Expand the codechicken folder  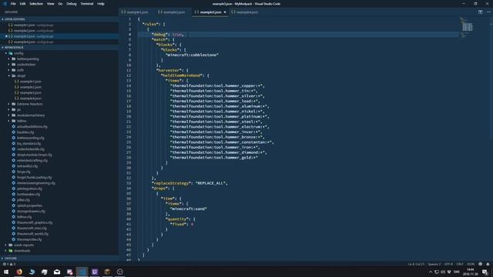(9, 65)
